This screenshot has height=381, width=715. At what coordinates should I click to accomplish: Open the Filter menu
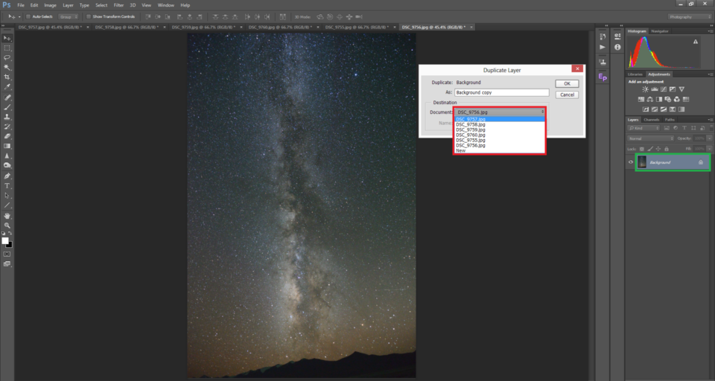pos(118,5)
